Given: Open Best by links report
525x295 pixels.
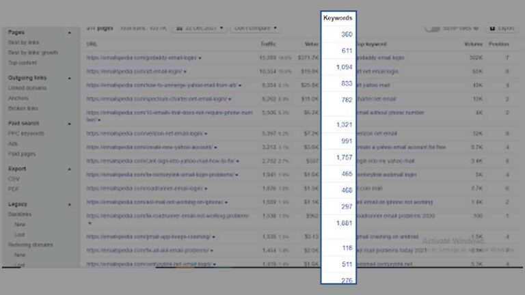Looking at the screenshot, I should (23, 42).
